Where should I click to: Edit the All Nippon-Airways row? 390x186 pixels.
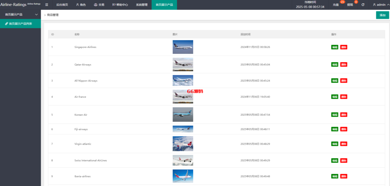(x=334, y=80)
